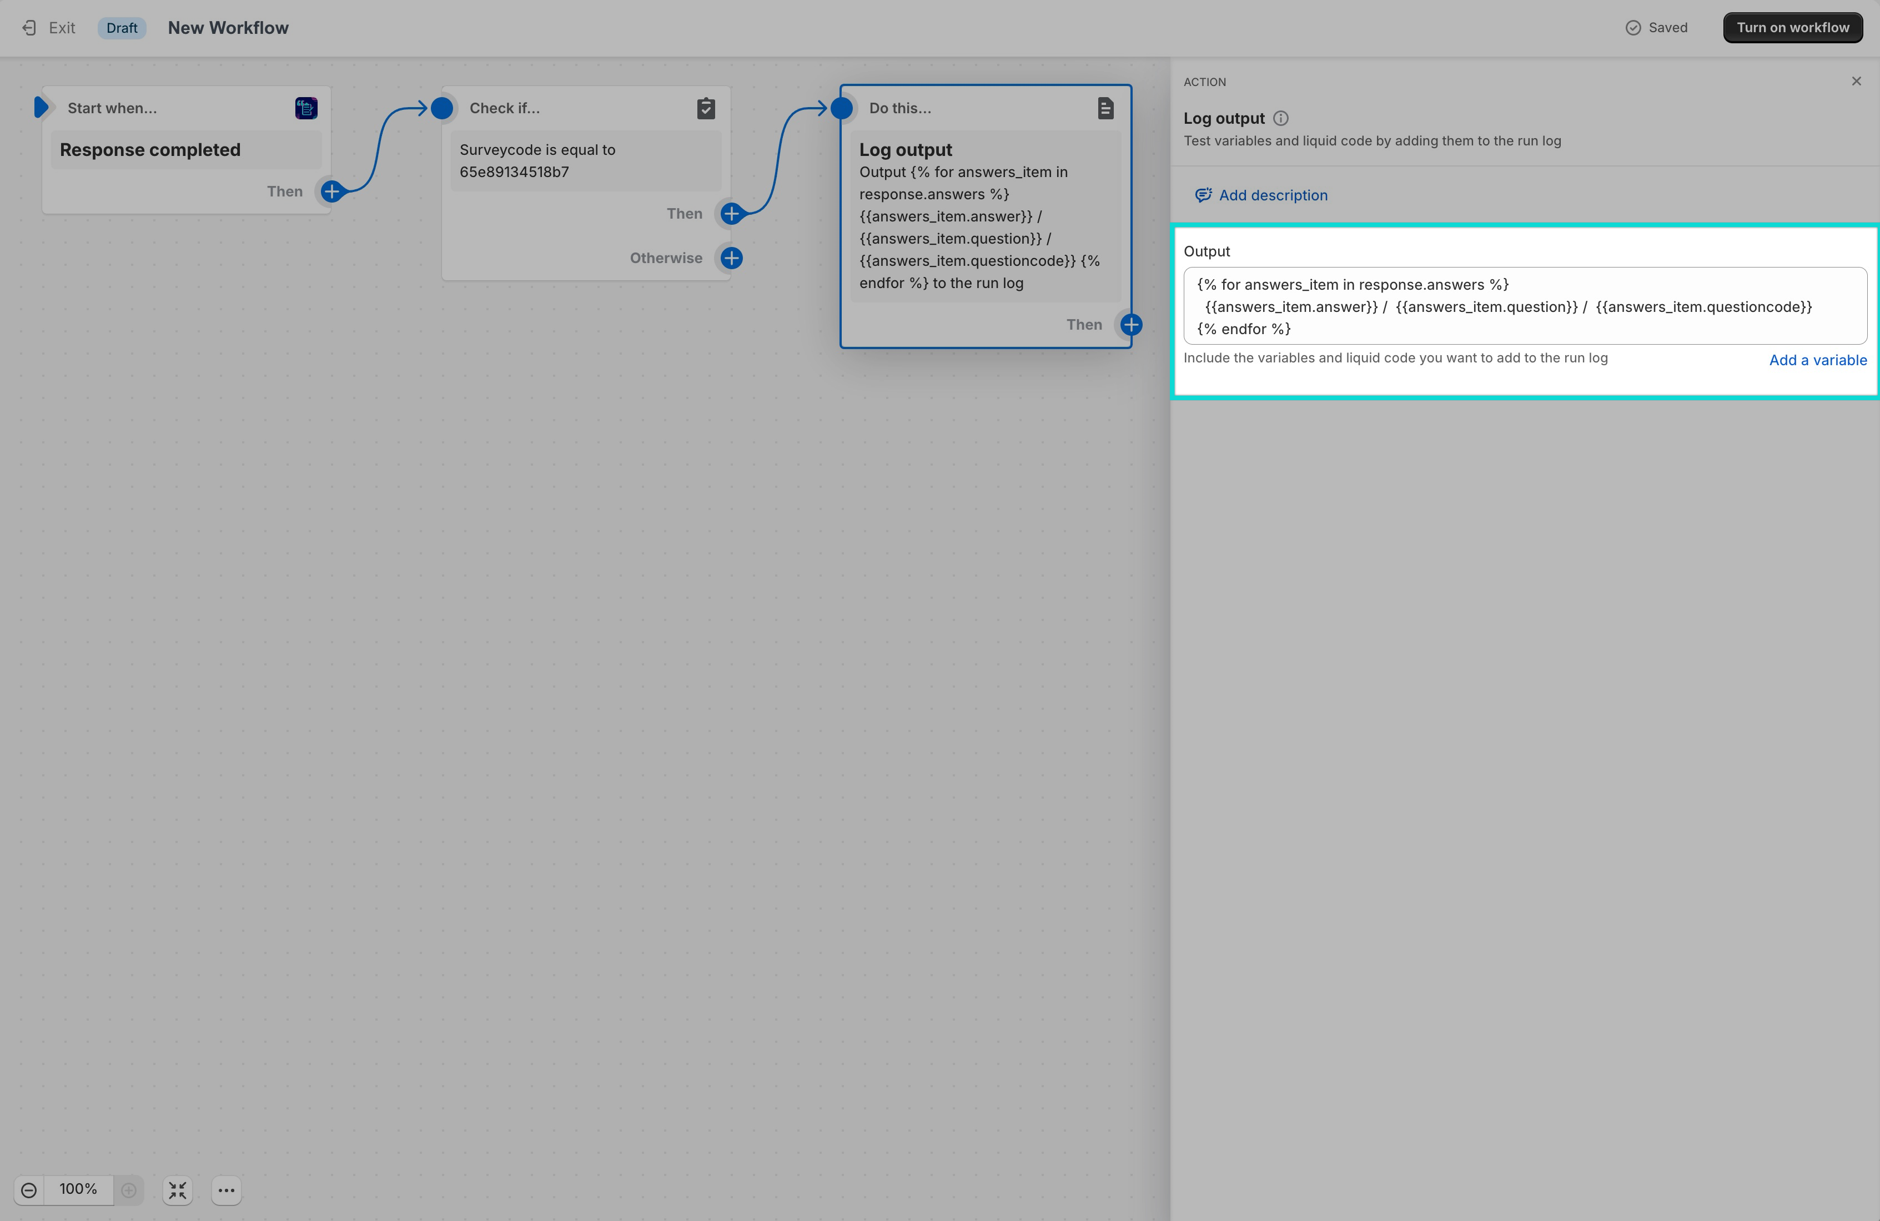Image resolution: width=1880 pixels, height=1221 pixels.
Task: Click the Add description speech-bubble icon
Action: [1203, 195]
